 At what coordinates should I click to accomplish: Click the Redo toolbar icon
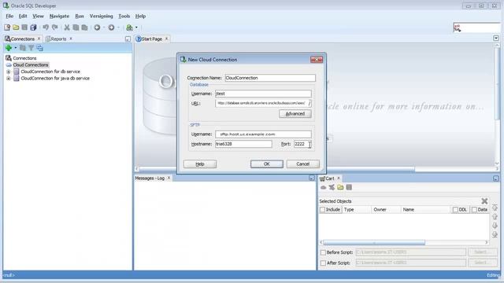55,28
